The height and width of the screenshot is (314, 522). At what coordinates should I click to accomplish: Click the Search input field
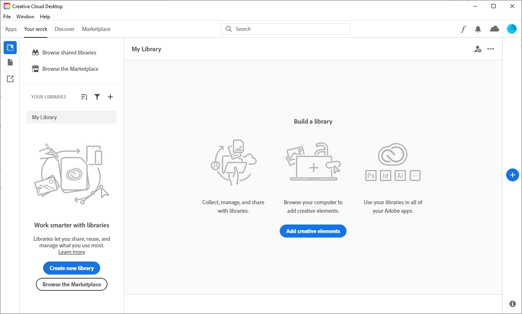[x=285, y=29]
